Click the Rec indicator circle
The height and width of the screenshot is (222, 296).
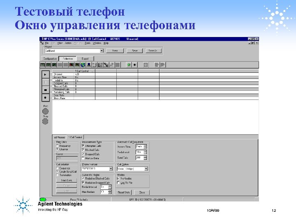(x=45, y=111)
